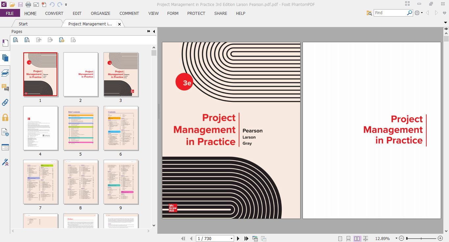This screenshot has height=242, width=449.
Task: Click the Pages panel vertical scrollbar down arrow
Action: click(x=154, y=226)
